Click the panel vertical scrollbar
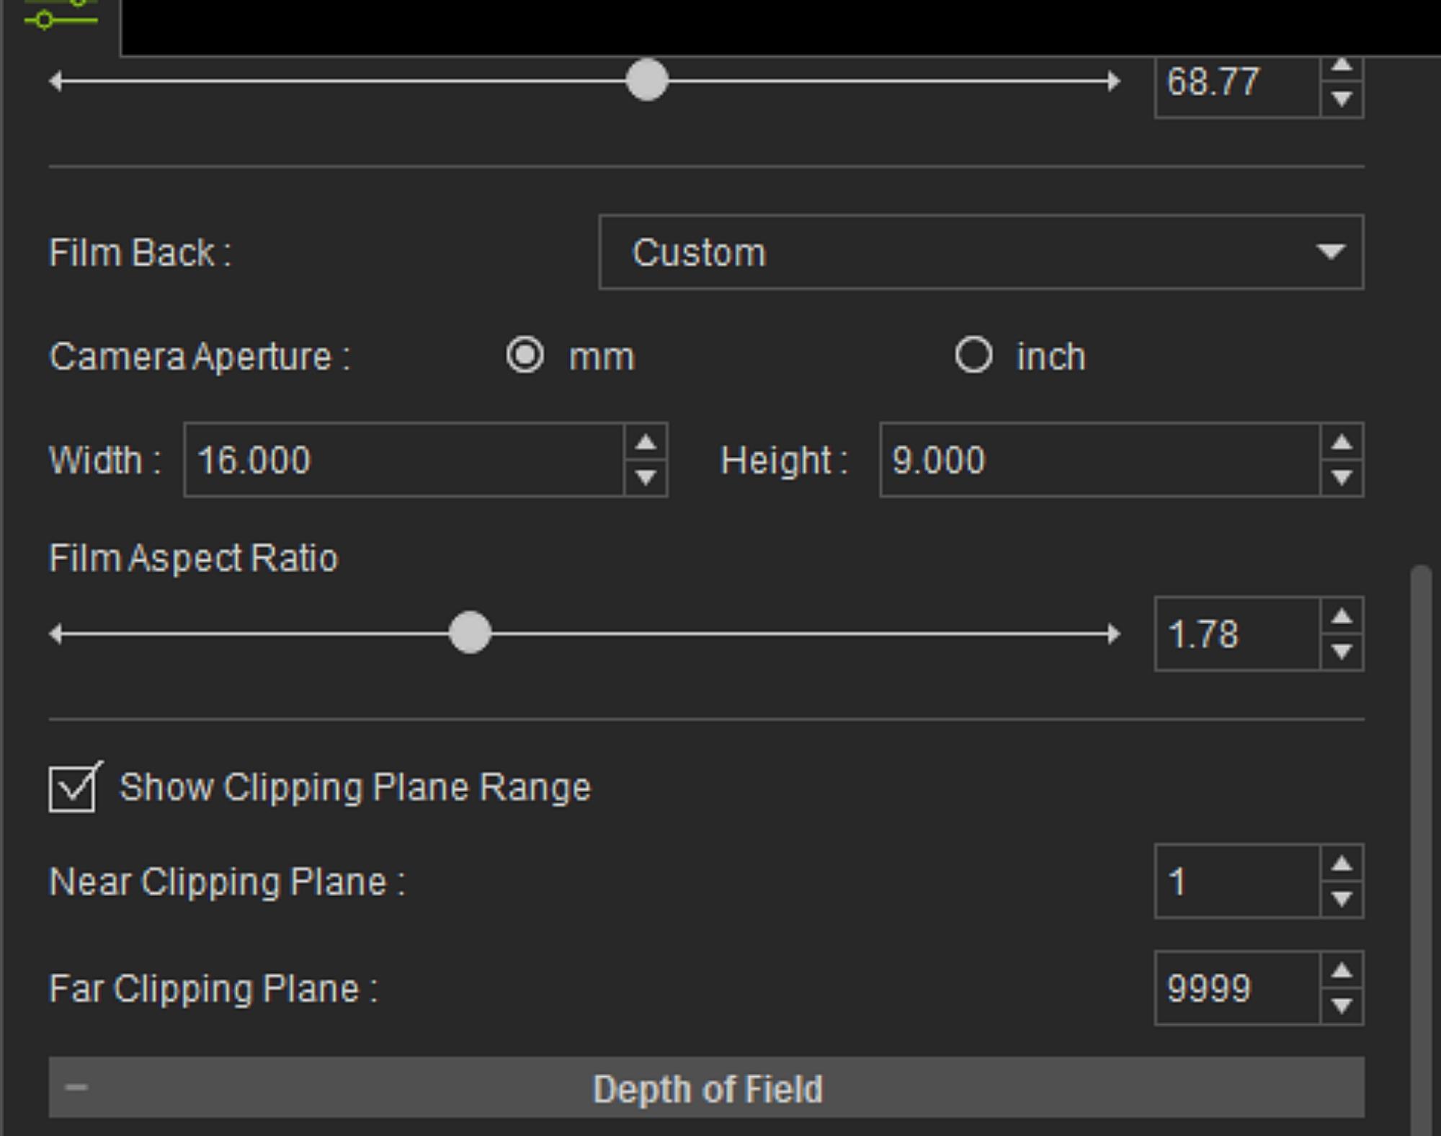Screen dimensions: 1441x1136 pyautogui.click(x=1421, y=851)
